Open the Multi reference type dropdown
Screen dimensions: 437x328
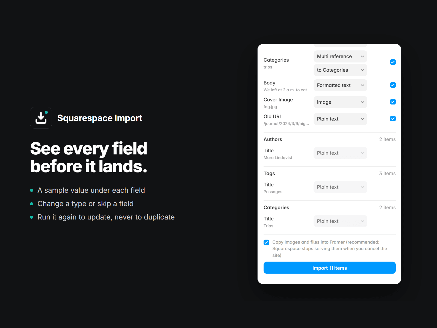click(340, 57)
